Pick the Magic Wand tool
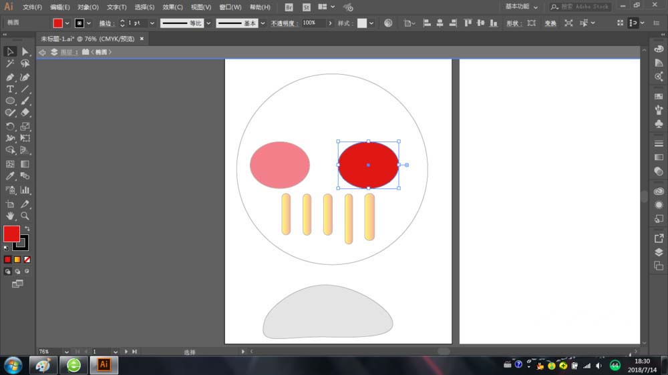Screen dimensions: 668x375 click(10, 64)
